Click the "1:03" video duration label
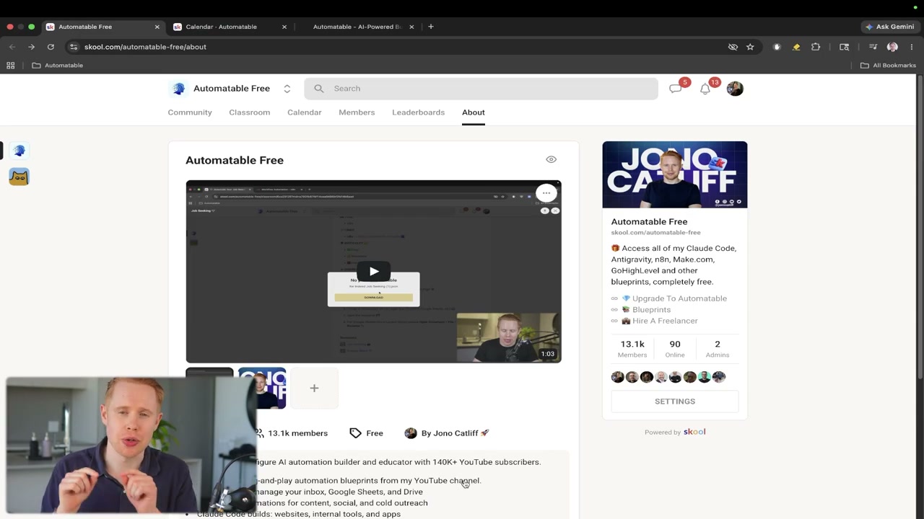 pos(548,354)
